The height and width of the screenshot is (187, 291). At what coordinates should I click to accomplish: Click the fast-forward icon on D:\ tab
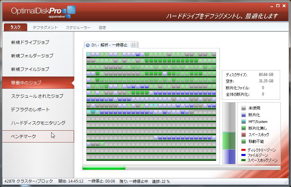[x=88, y=45]
